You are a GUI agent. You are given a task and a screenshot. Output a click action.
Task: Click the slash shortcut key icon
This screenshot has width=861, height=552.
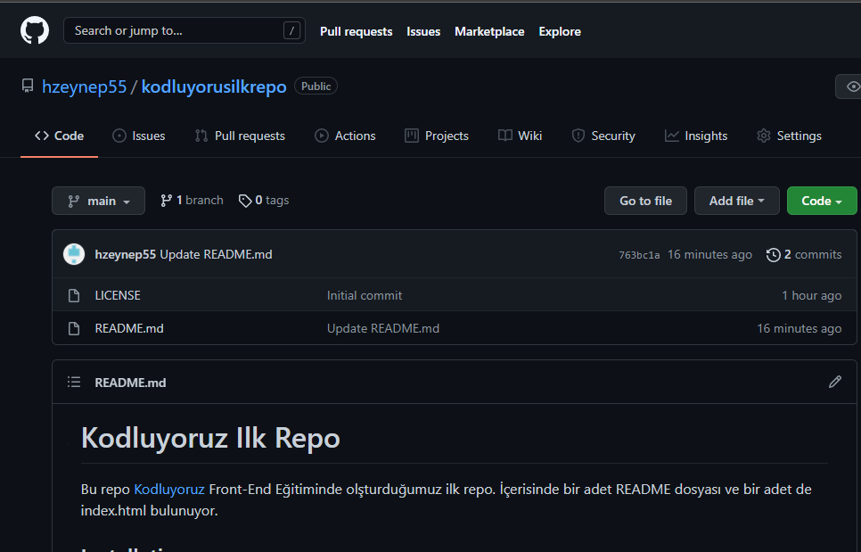pos(291,30)
